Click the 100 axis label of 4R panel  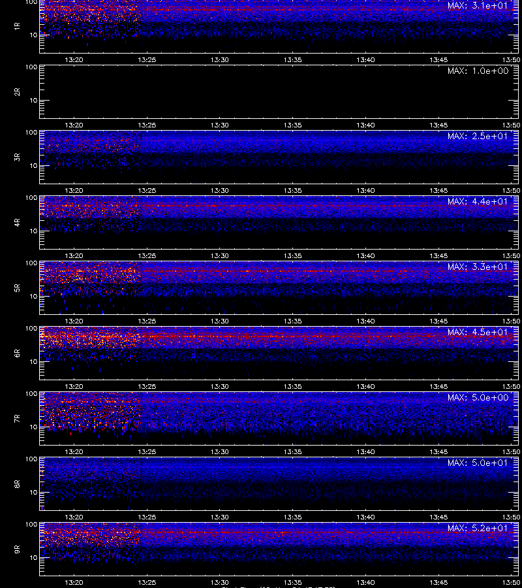point(31,197)
